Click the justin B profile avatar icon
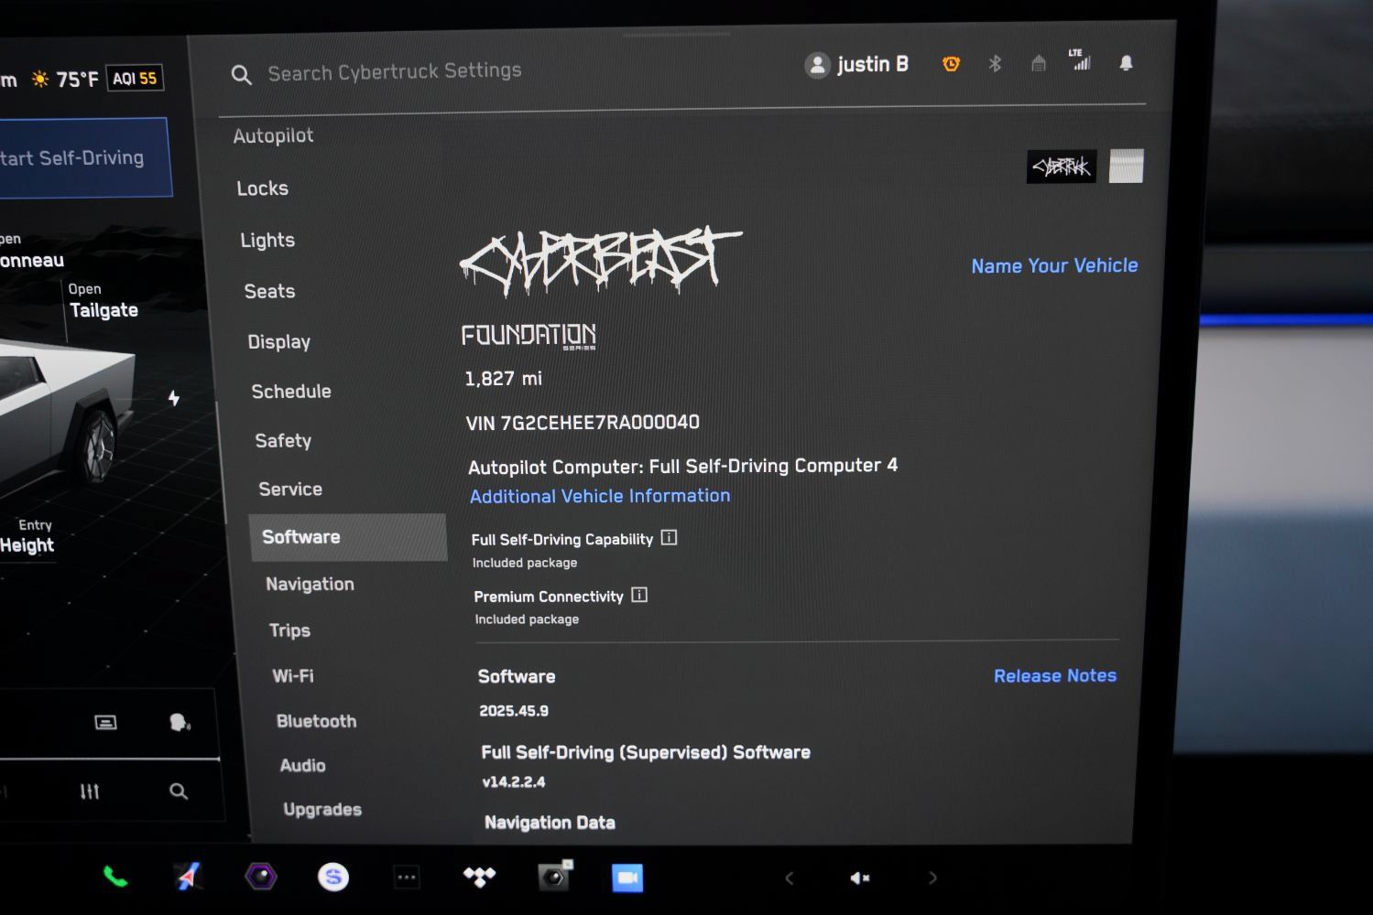The image size is (1373, 915). [x=817, y=65]
